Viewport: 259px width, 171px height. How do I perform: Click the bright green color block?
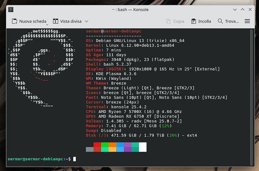tap(105, 145)
